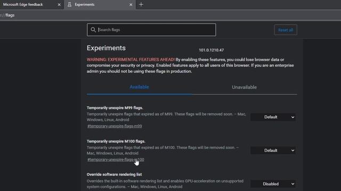341x191 pixels.
Task: Open the Unavailable flags tab
Action: pyautogui.click(x=244, y=87)
